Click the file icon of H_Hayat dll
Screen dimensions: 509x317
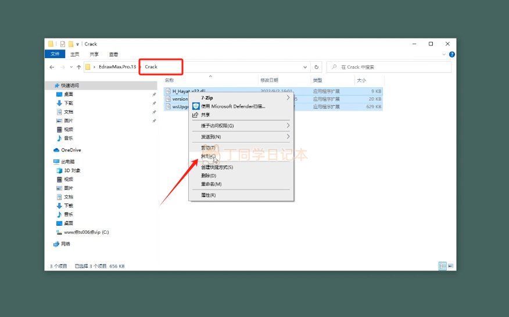pos(168,91)
